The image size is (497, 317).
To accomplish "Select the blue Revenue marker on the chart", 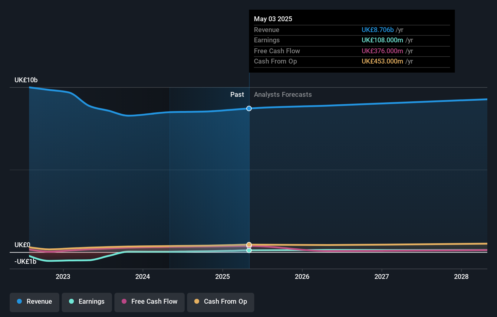I will pos(249,108).
